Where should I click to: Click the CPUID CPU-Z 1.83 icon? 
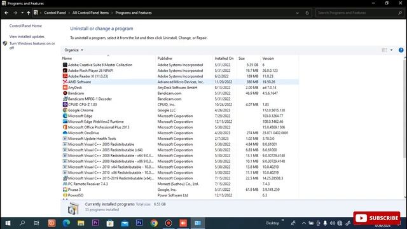(x=65, y=104)
